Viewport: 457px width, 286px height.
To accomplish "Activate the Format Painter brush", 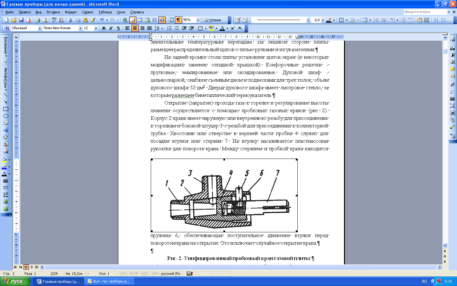I will tap(93, 20).
